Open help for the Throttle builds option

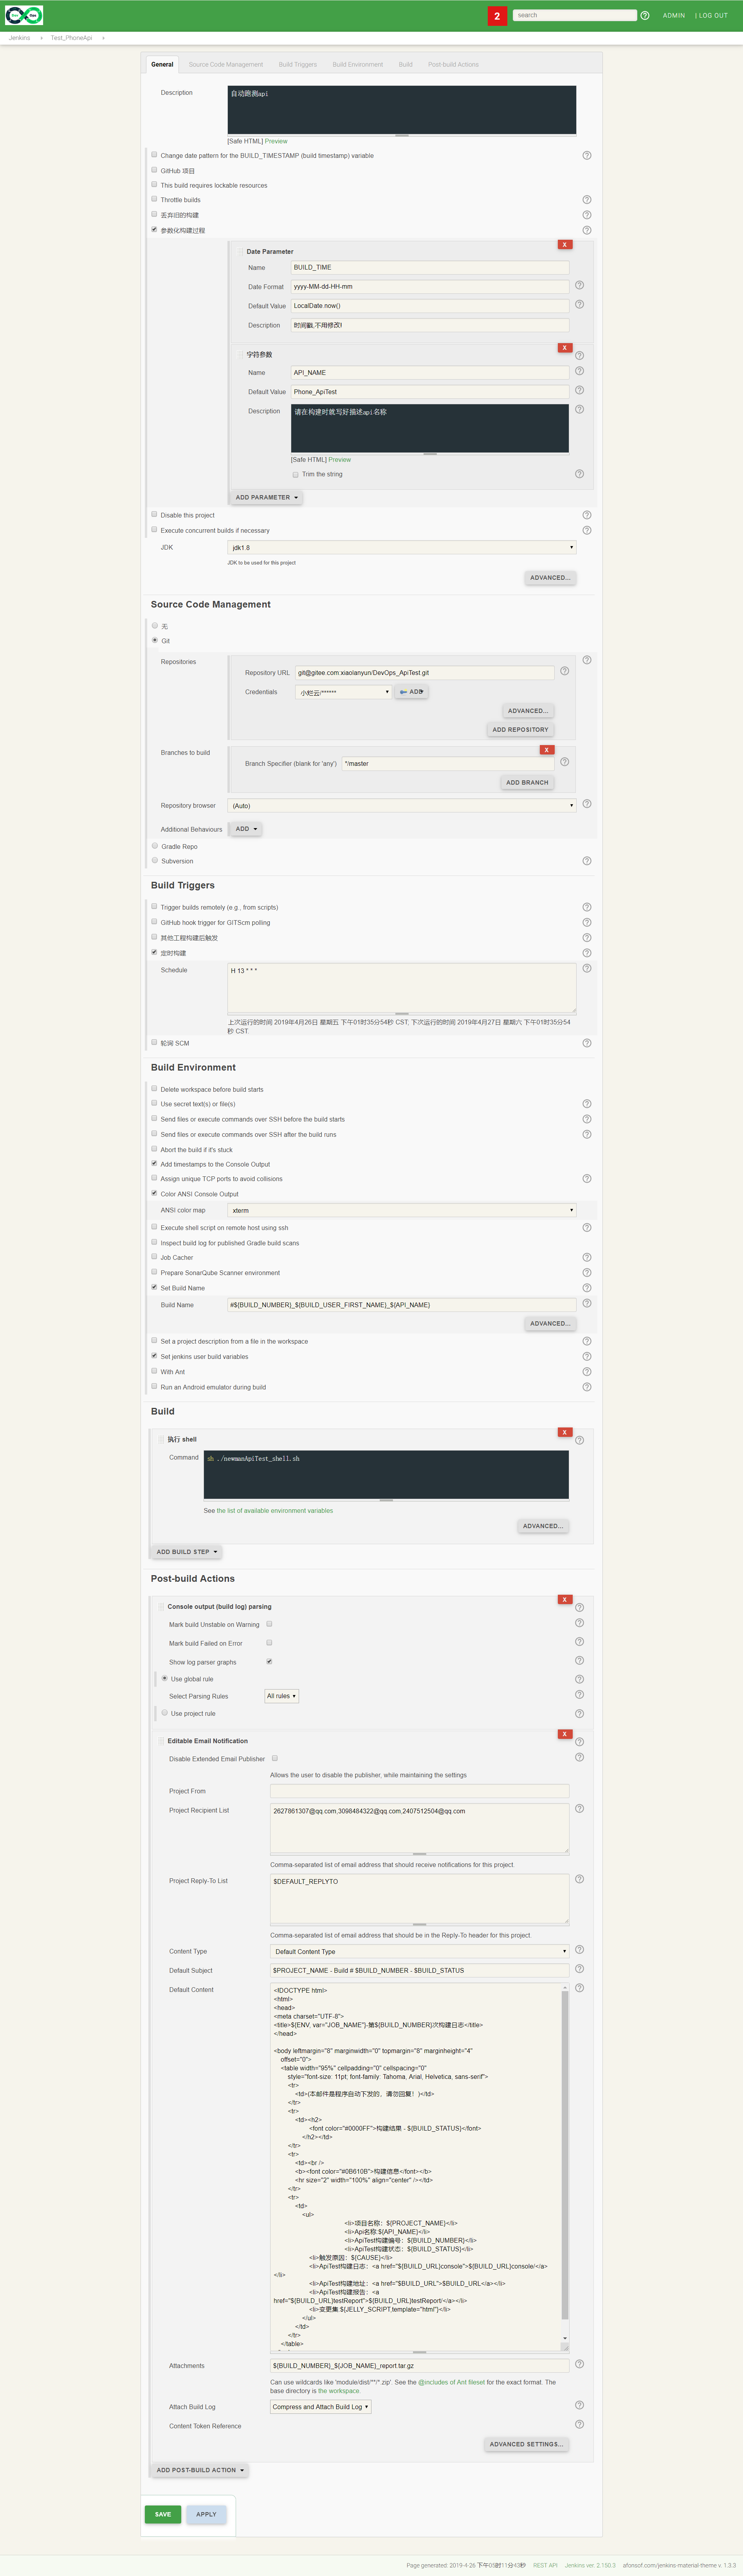[x=586, y=200]
